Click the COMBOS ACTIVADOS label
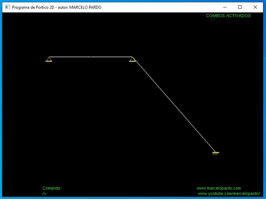266x199 pixels. (x=229, y=15)
